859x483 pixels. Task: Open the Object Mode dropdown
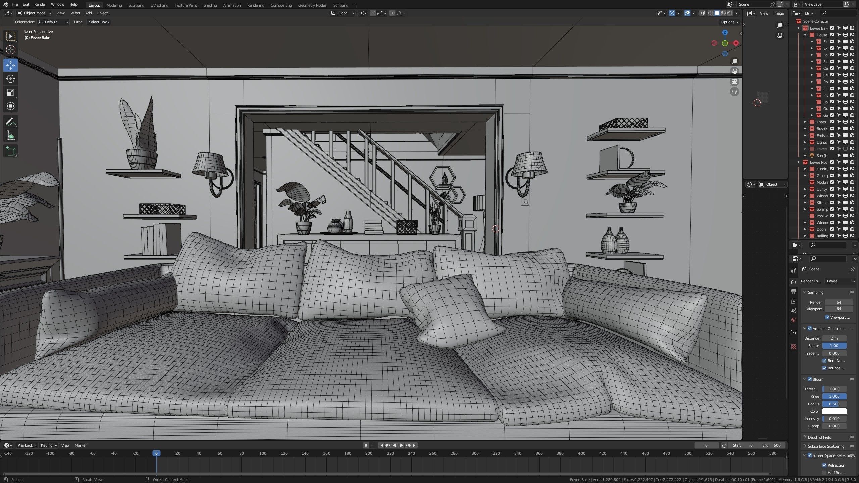pyautogui.click(x=34, y=13)
